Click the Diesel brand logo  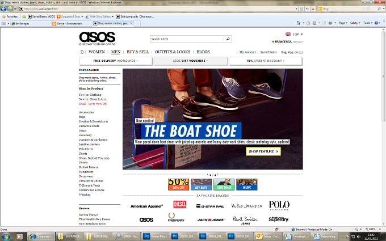[x=180, y=204]
